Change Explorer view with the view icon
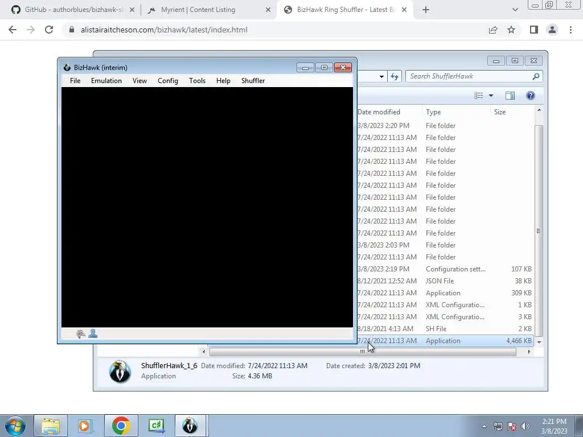The width and height of the screenshot is (583, 437). pyautogui.click(x=478, y=96)
